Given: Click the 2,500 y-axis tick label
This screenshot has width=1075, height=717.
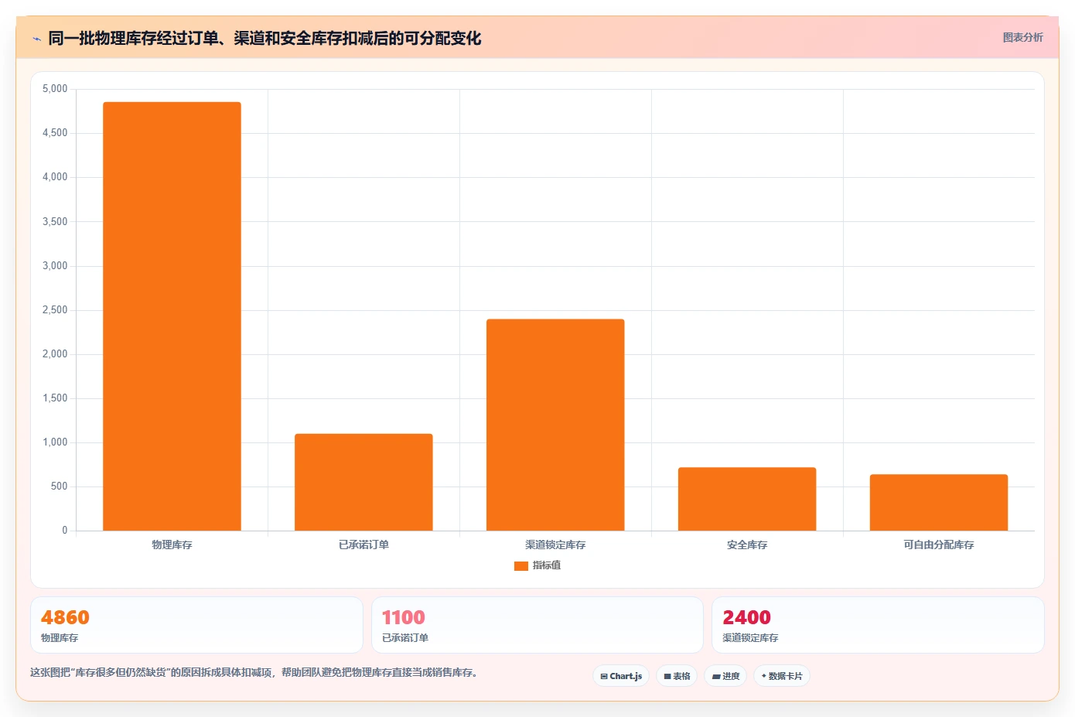Looking at the screenshot, I should [55, 310].
